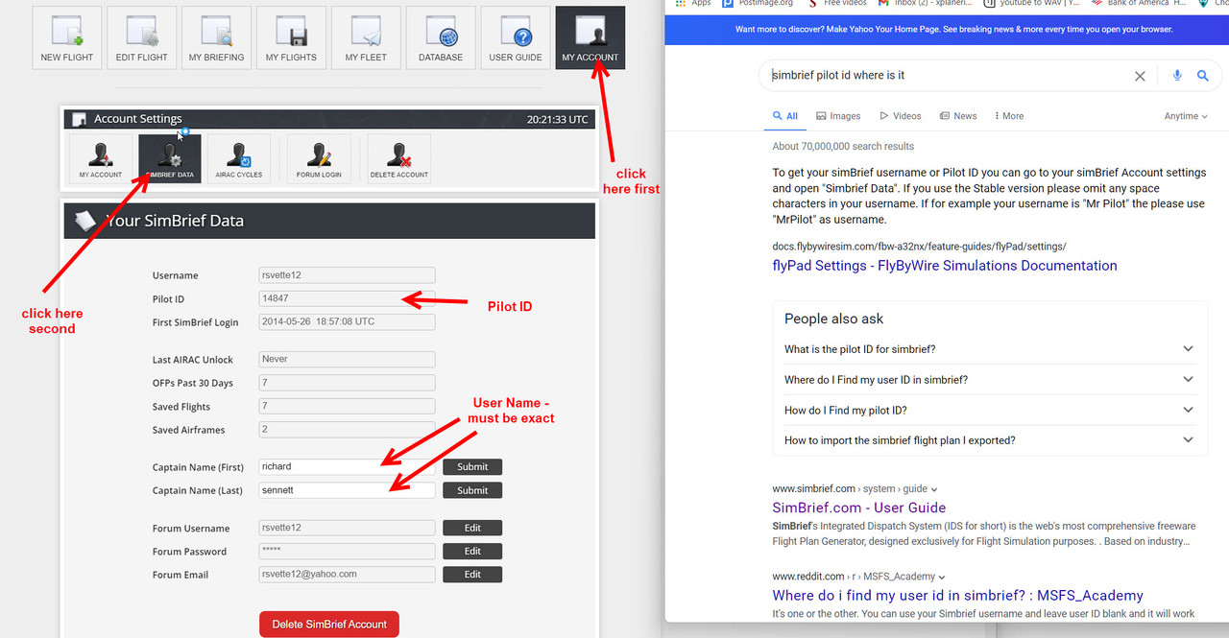Open Gmail Inbox bookmark
The height and width of the screenshot is (638, 1229).
click(x=924, y=3)
